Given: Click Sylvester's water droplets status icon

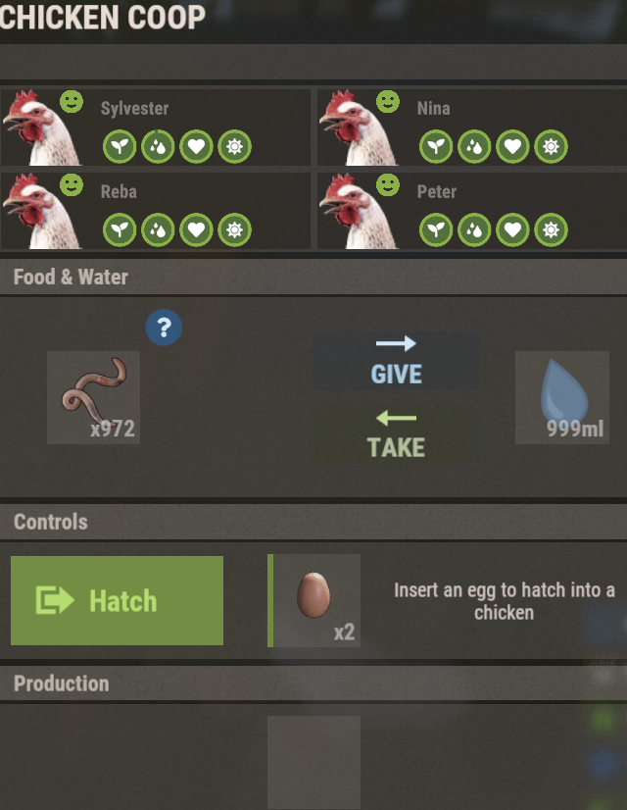Looking at the screenshot, I should [x=158, y=147].
